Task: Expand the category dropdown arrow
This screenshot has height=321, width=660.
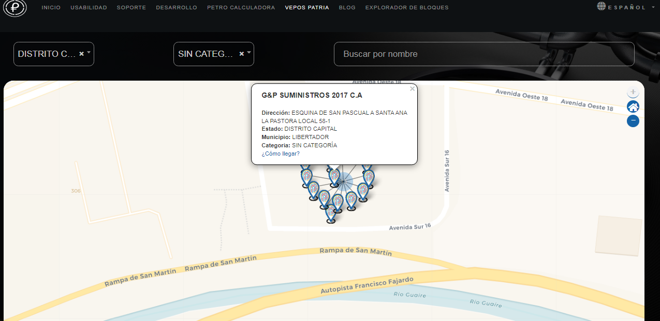Action: 249,53
